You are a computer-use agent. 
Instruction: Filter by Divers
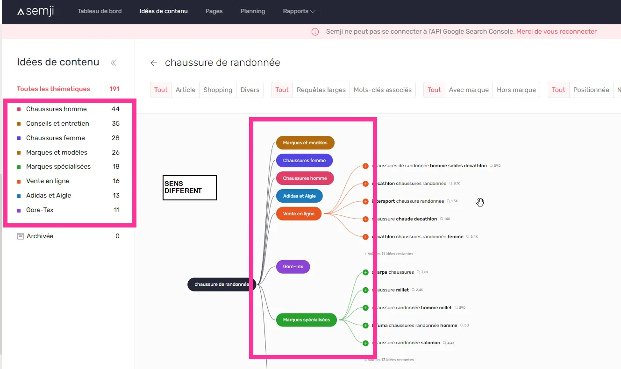click(250, 90)
